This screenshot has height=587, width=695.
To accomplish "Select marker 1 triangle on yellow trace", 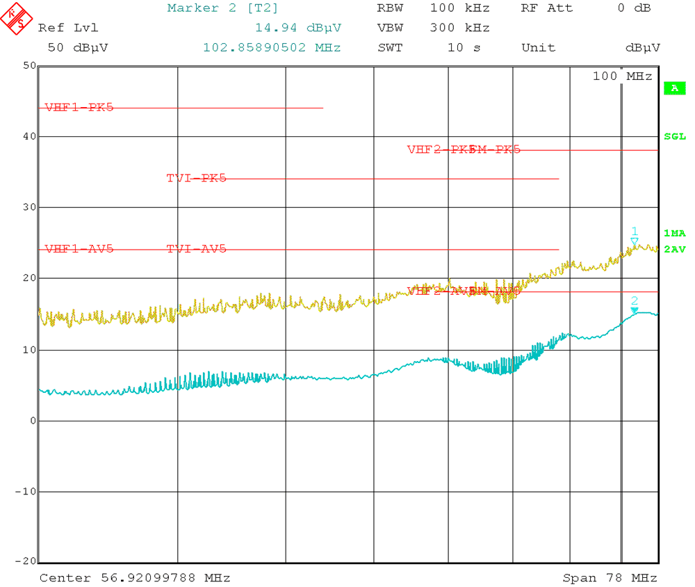I will (x=634, y=239).
